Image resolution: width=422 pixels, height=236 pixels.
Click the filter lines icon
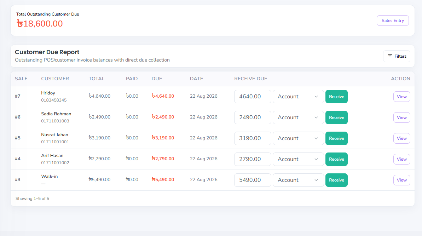(390, 56)
